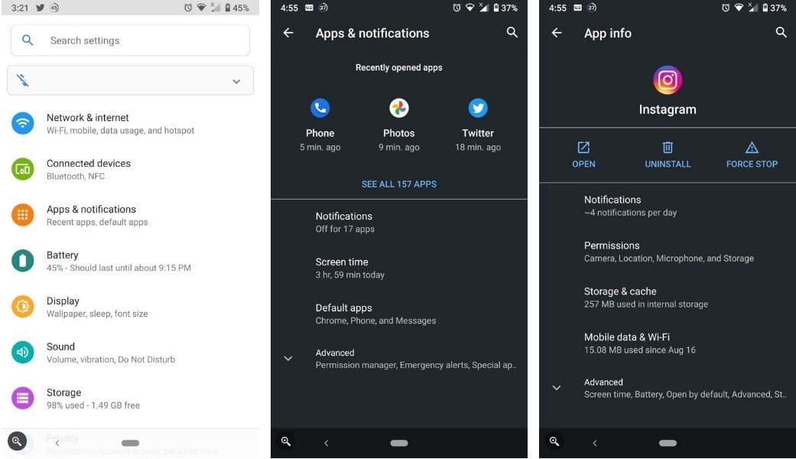
Task: Expand Advanced chevron in App info
Action: 557,388
